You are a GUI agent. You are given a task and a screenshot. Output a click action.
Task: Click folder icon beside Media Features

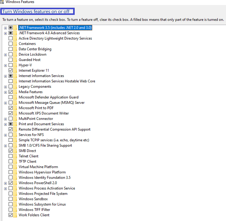(15, 92)
